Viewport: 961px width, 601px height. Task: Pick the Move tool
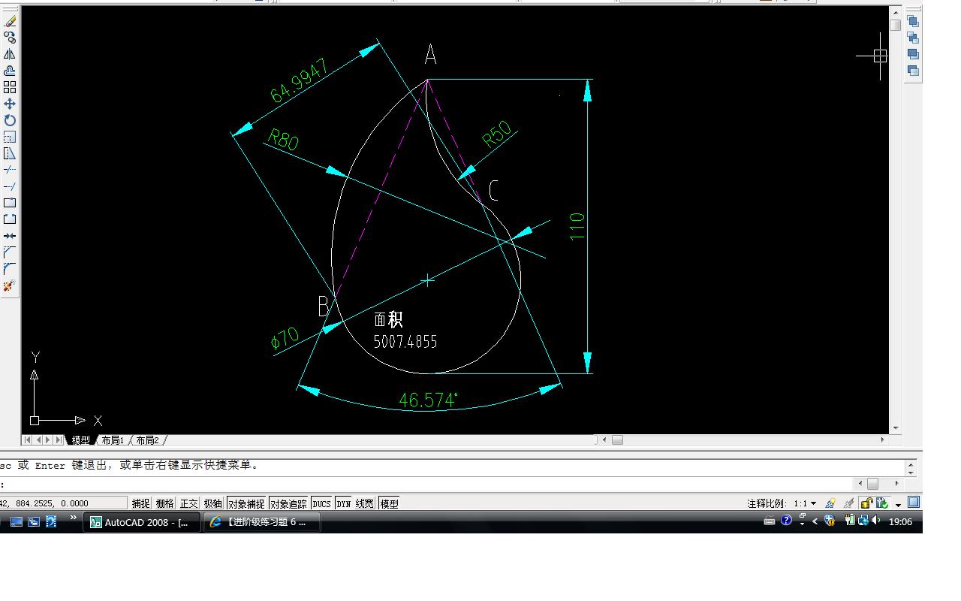[x=10, y=104]
